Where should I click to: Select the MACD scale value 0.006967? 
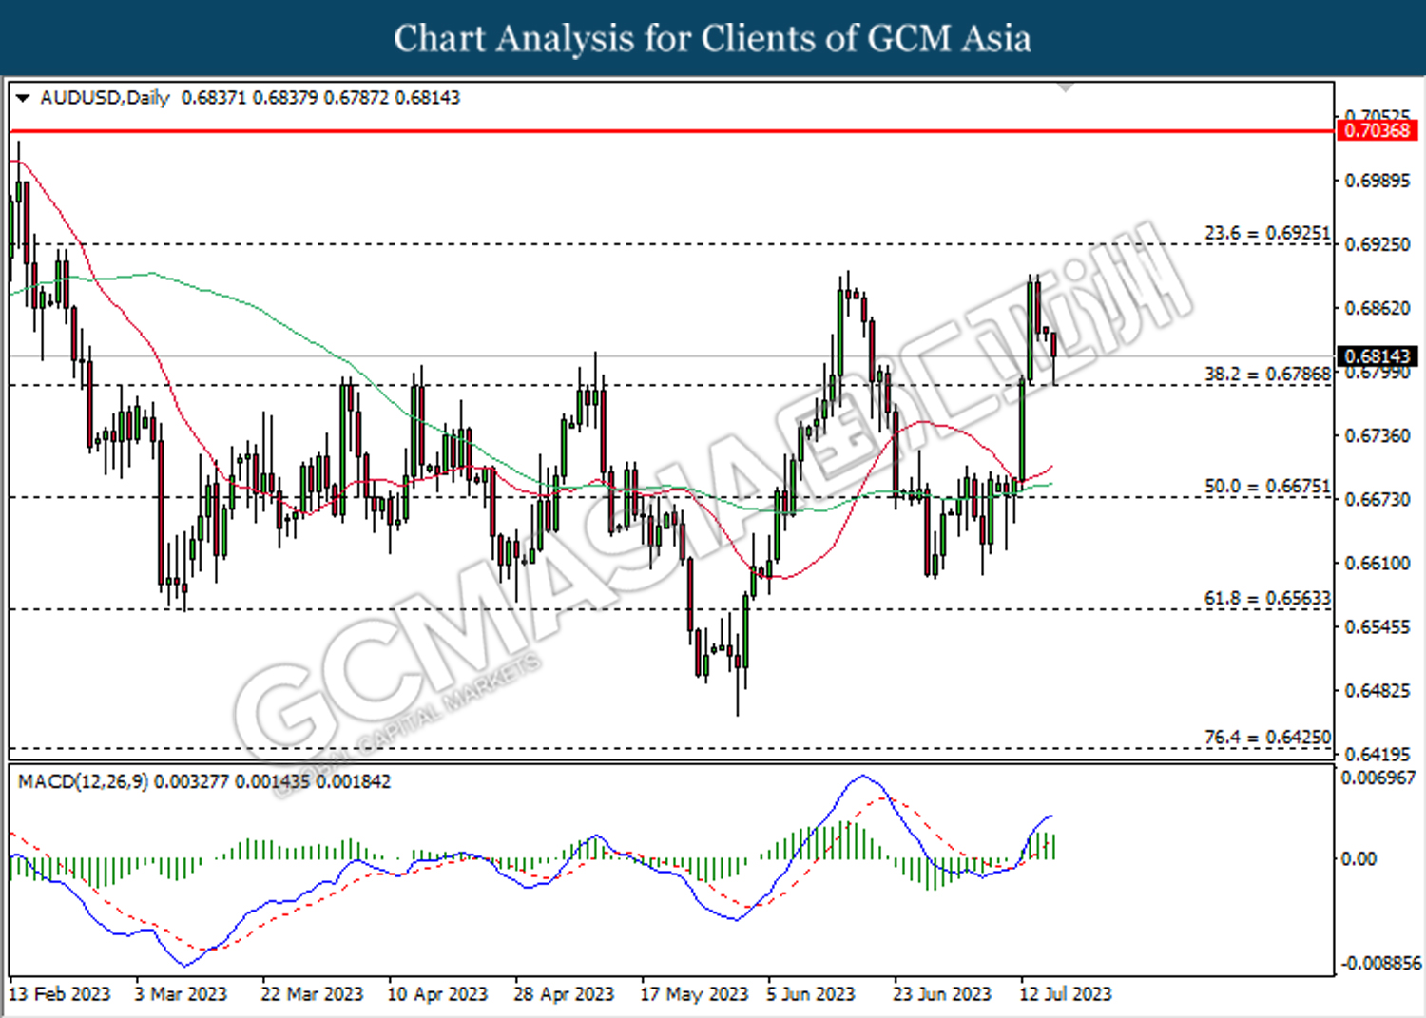pos(1378,778)
